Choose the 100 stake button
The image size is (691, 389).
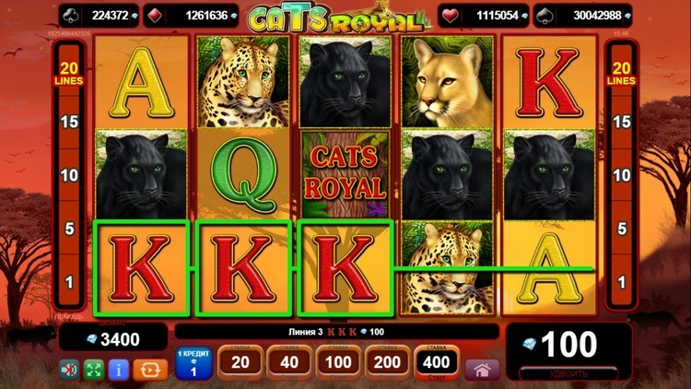tap(338, 362)
